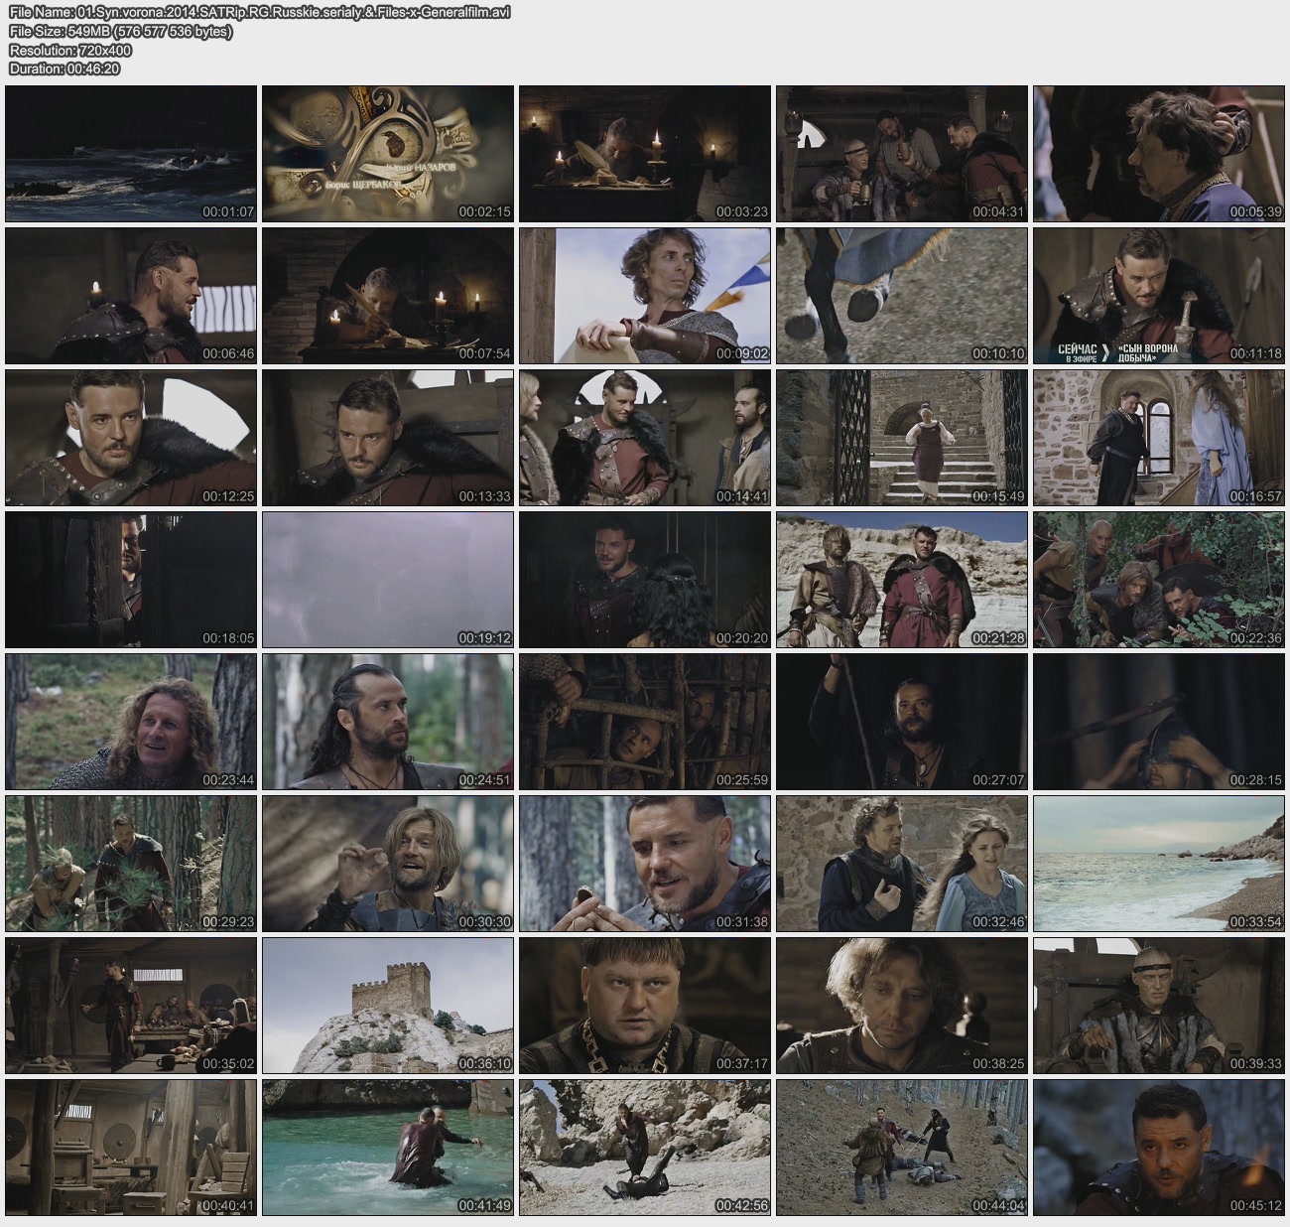Click the frame with channel banner at 00:11:18
Viewport: 1290px width, 1227px height.
coord(1159,296)
